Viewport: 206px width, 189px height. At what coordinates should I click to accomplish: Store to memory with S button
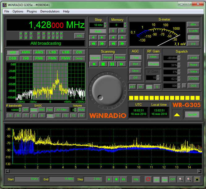[113, 31]
